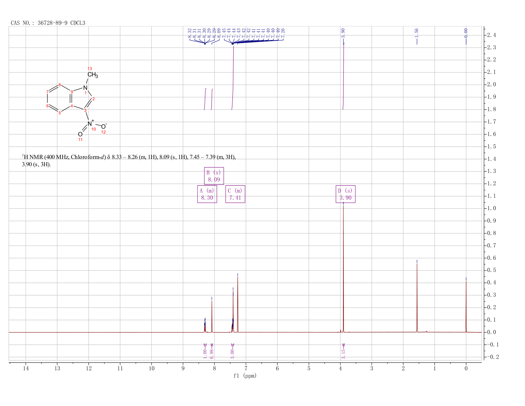Image resolution: width=525 pixels, height=406 pixels.
Task: Click the y-axis tick label '1.0'
Action: 492,209
